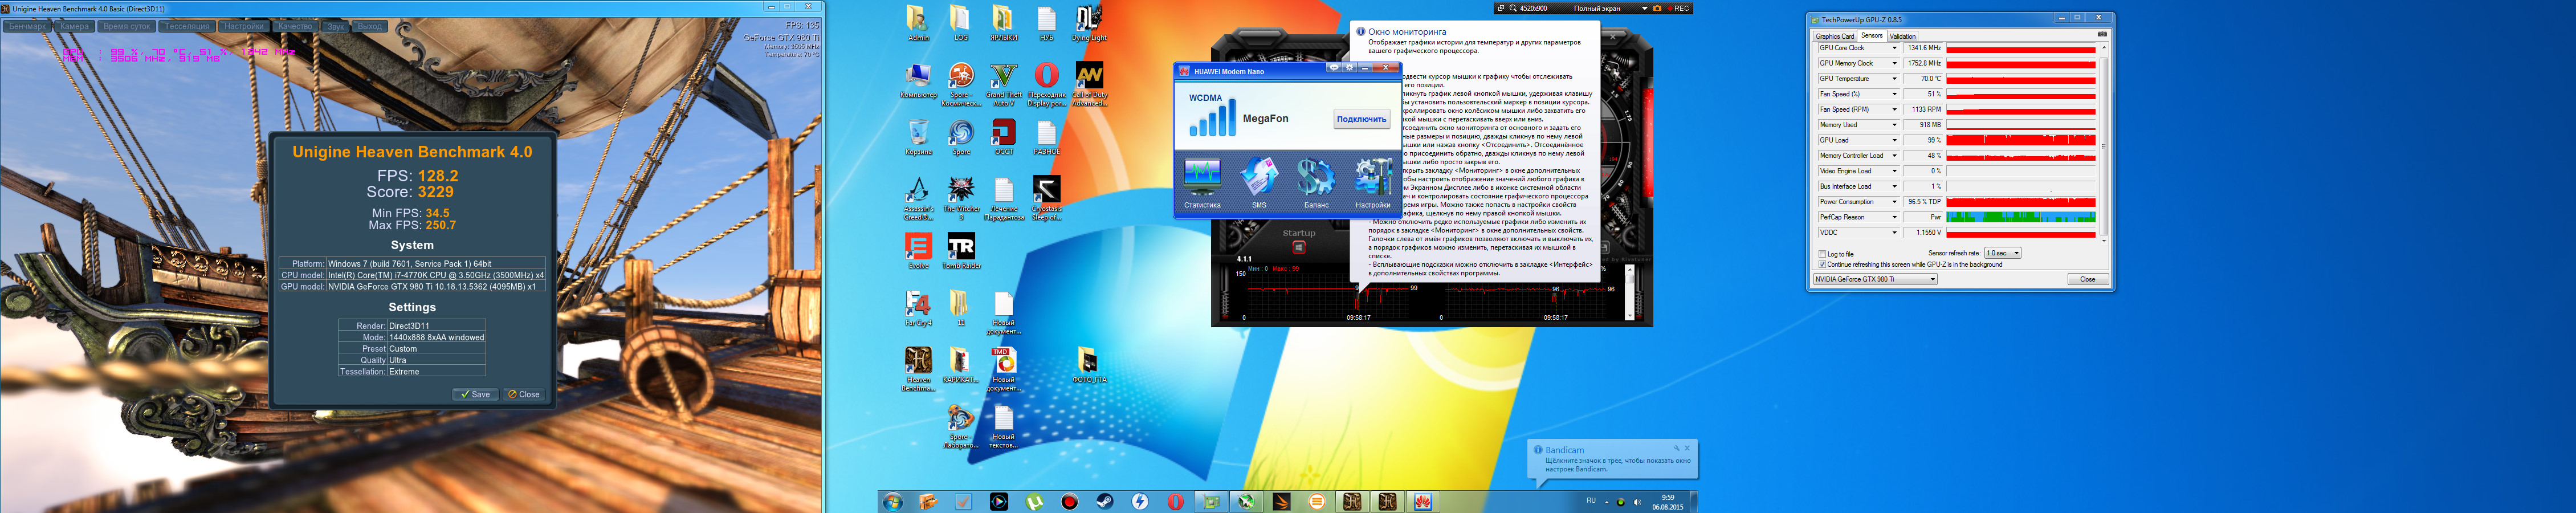Viewport: 2576px width, 513px height.
Task: Click the Opera icon on the taskbar
Action: 1176,502
